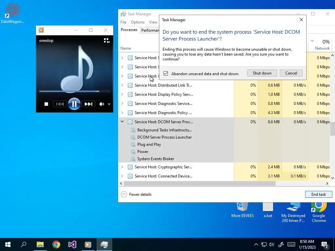The width and height of the screenshot is (335, 251).
Task: Skip to previous track in media player
Action: pyautogui.click(x=60, y=104)
